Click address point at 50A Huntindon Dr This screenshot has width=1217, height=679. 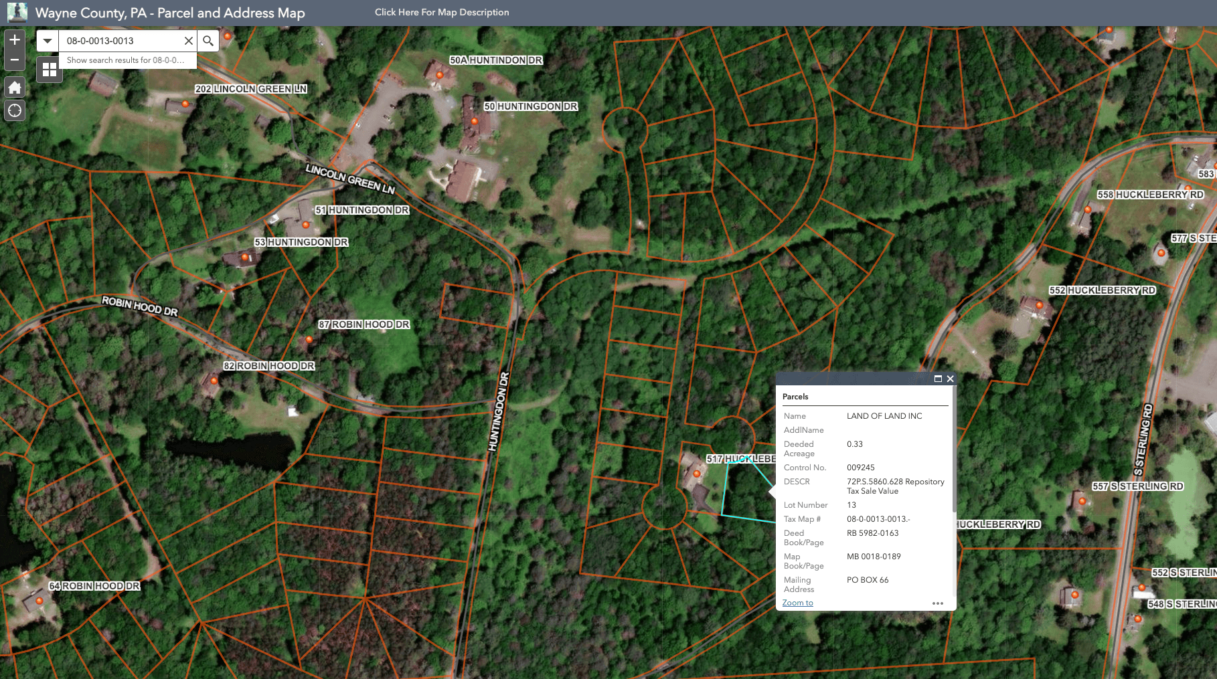(440, 75)
